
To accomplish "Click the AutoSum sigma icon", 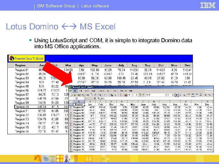I will pyautogui.click(x=115, y=95).
